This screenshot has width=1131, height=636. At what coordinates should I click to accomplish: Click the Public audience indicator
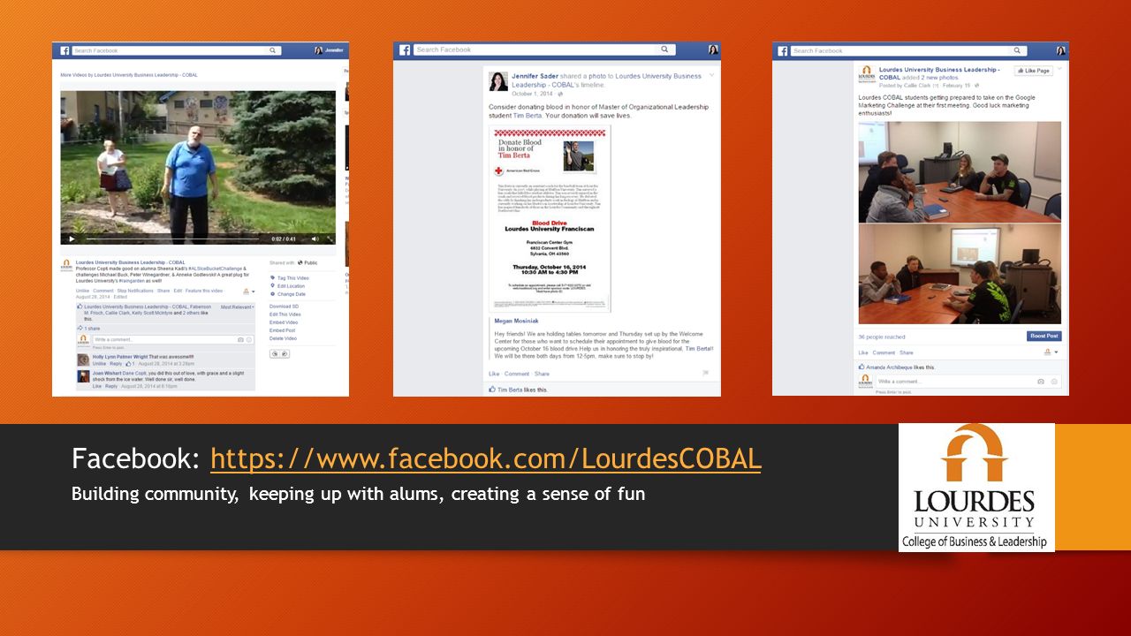[307, 262]
